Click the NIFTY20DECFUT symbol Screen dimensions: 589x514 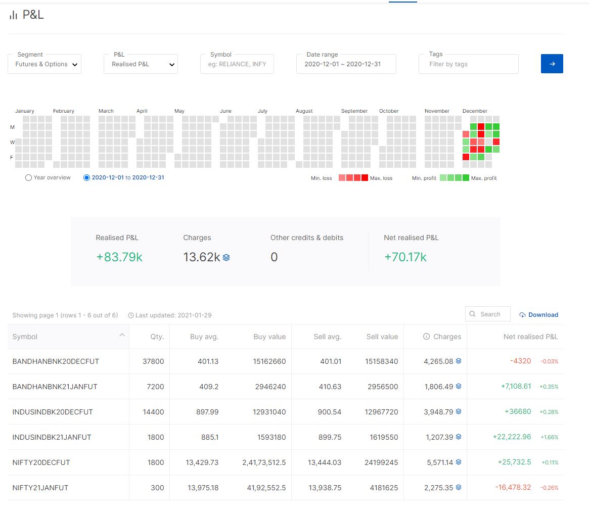pyautogui.click(x=41, y=462)
